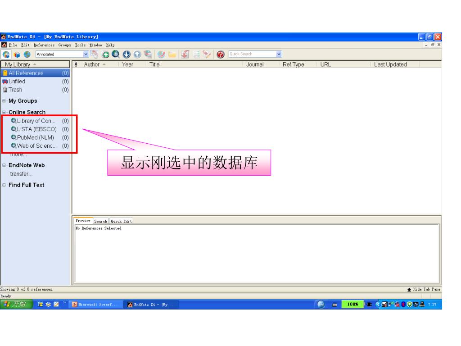
Task: Open the References menu
Action: 44,45
